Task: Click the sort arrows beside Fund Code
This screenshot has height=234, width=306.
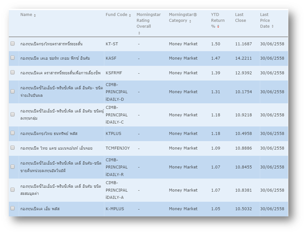Action: click(130, 16)
